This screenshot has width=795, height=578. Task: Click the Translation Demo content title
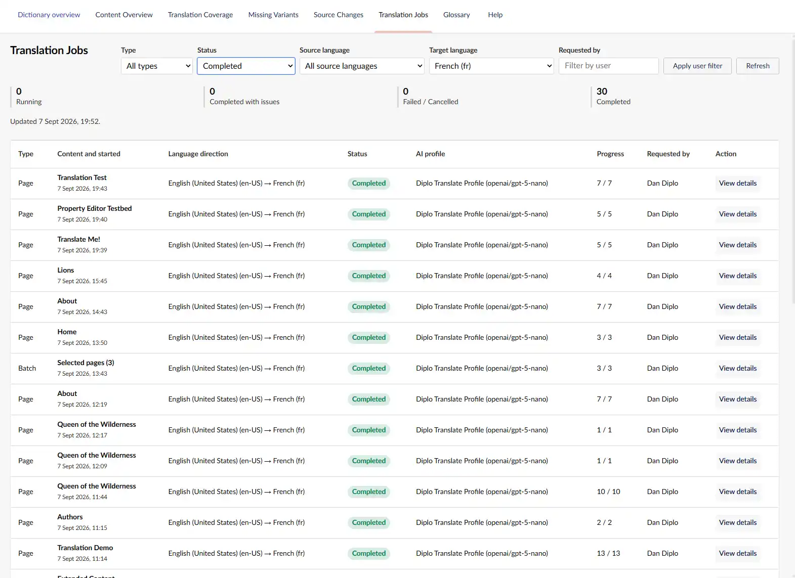[85, 548]
